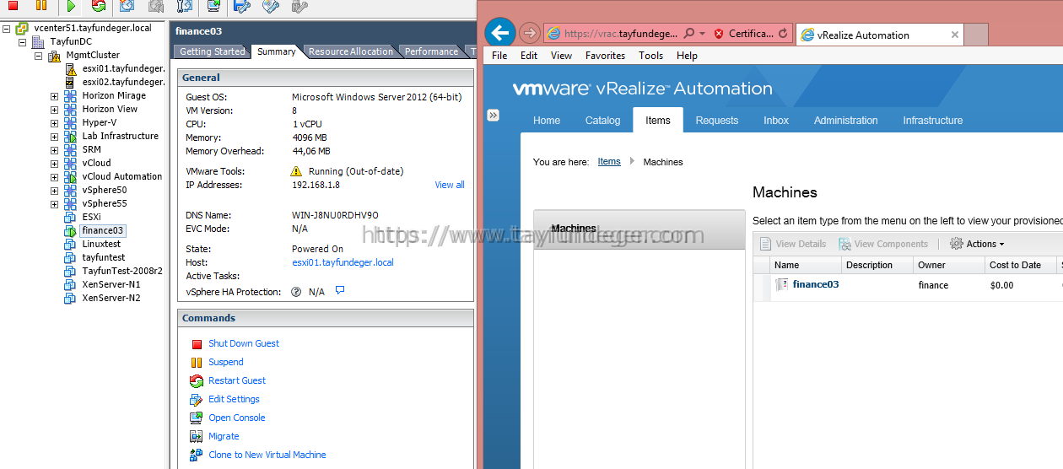Click the browser Forward arrow button

coord(530,34)
